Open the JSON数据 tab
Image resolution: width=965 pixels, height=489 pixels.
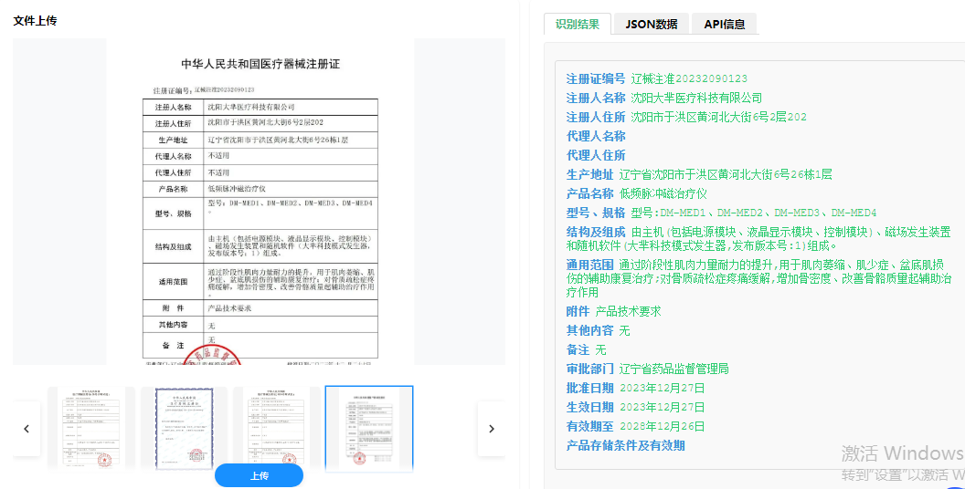pos(652,25)
